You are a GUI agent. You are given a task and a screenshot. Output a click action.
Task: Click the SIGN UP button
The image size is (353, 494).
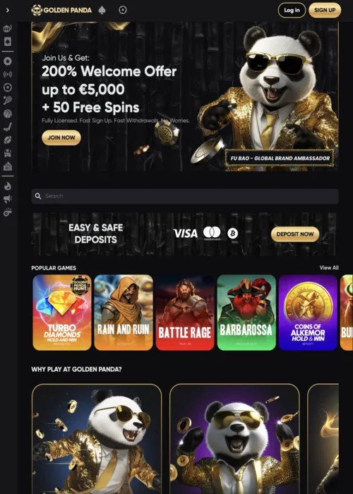325,10
